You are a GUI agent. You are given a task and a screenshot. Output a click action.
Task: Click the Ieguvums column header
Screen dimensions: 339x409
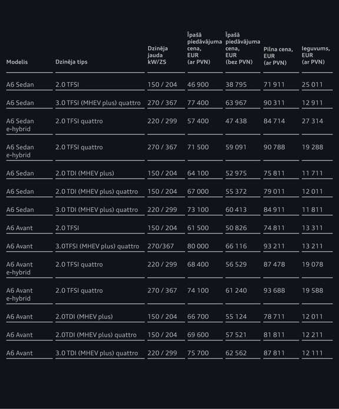click(316, 55)
